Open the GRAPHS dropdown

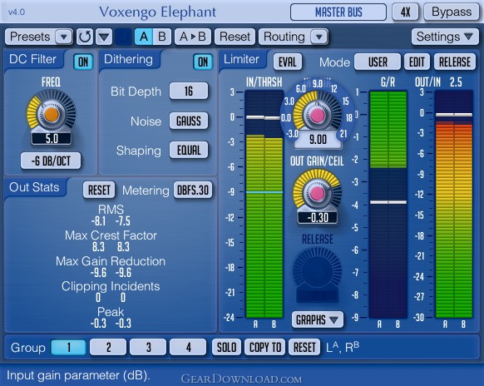coord(317,320)
